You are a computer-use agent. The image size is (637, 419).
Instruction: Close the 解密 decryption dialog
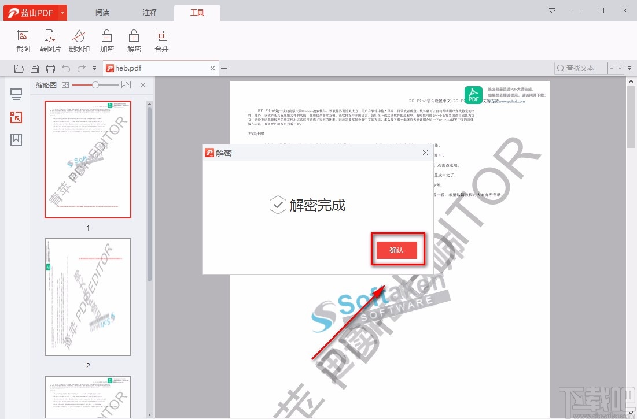click(x=425, y=153)
